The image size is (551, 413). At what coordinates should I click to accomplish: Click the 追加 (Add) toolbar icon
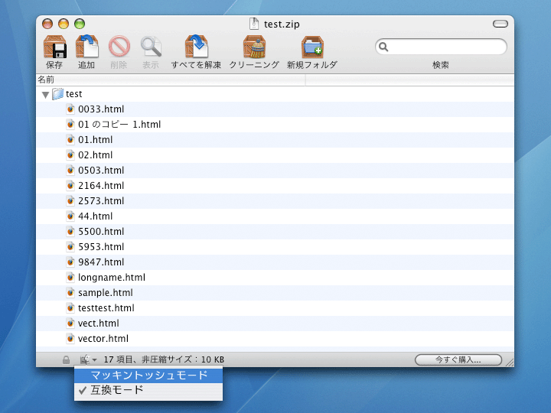point(86,46)
